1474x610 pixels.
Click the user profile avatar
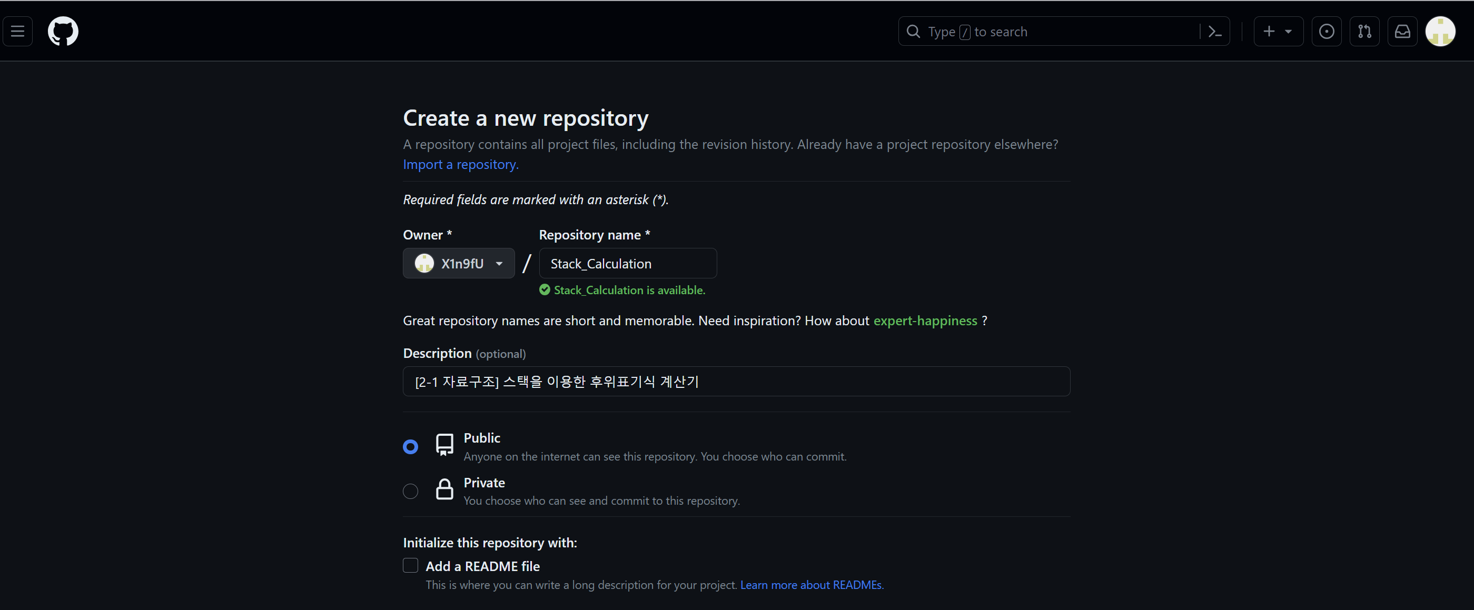(x=1440, y=32)
